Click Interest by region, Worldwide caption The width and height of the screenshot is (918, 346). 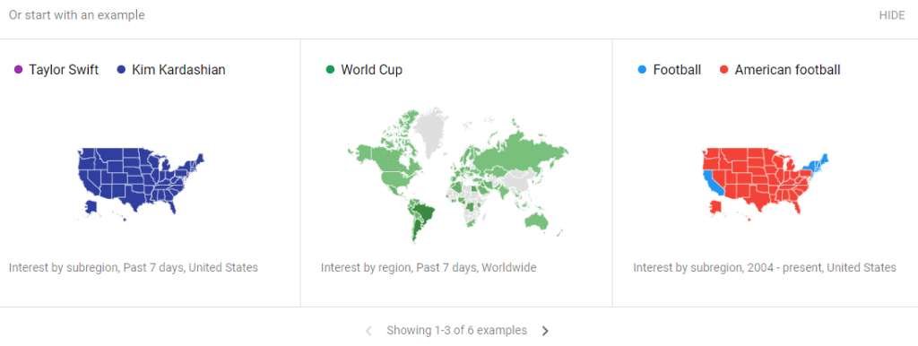[x=429, y=267]
